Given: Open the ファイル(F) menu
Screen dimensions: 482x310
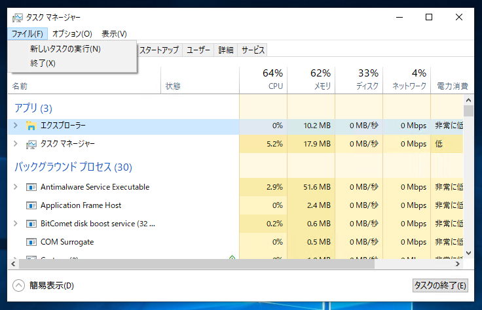Looking at the screenshot, I should pos(28,34).
